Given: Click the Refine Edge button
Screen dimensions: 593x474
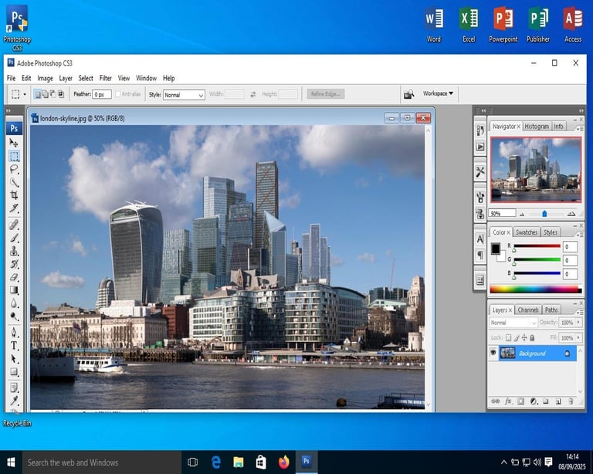Looking at the screenshot, I should (x=325, y=94).
